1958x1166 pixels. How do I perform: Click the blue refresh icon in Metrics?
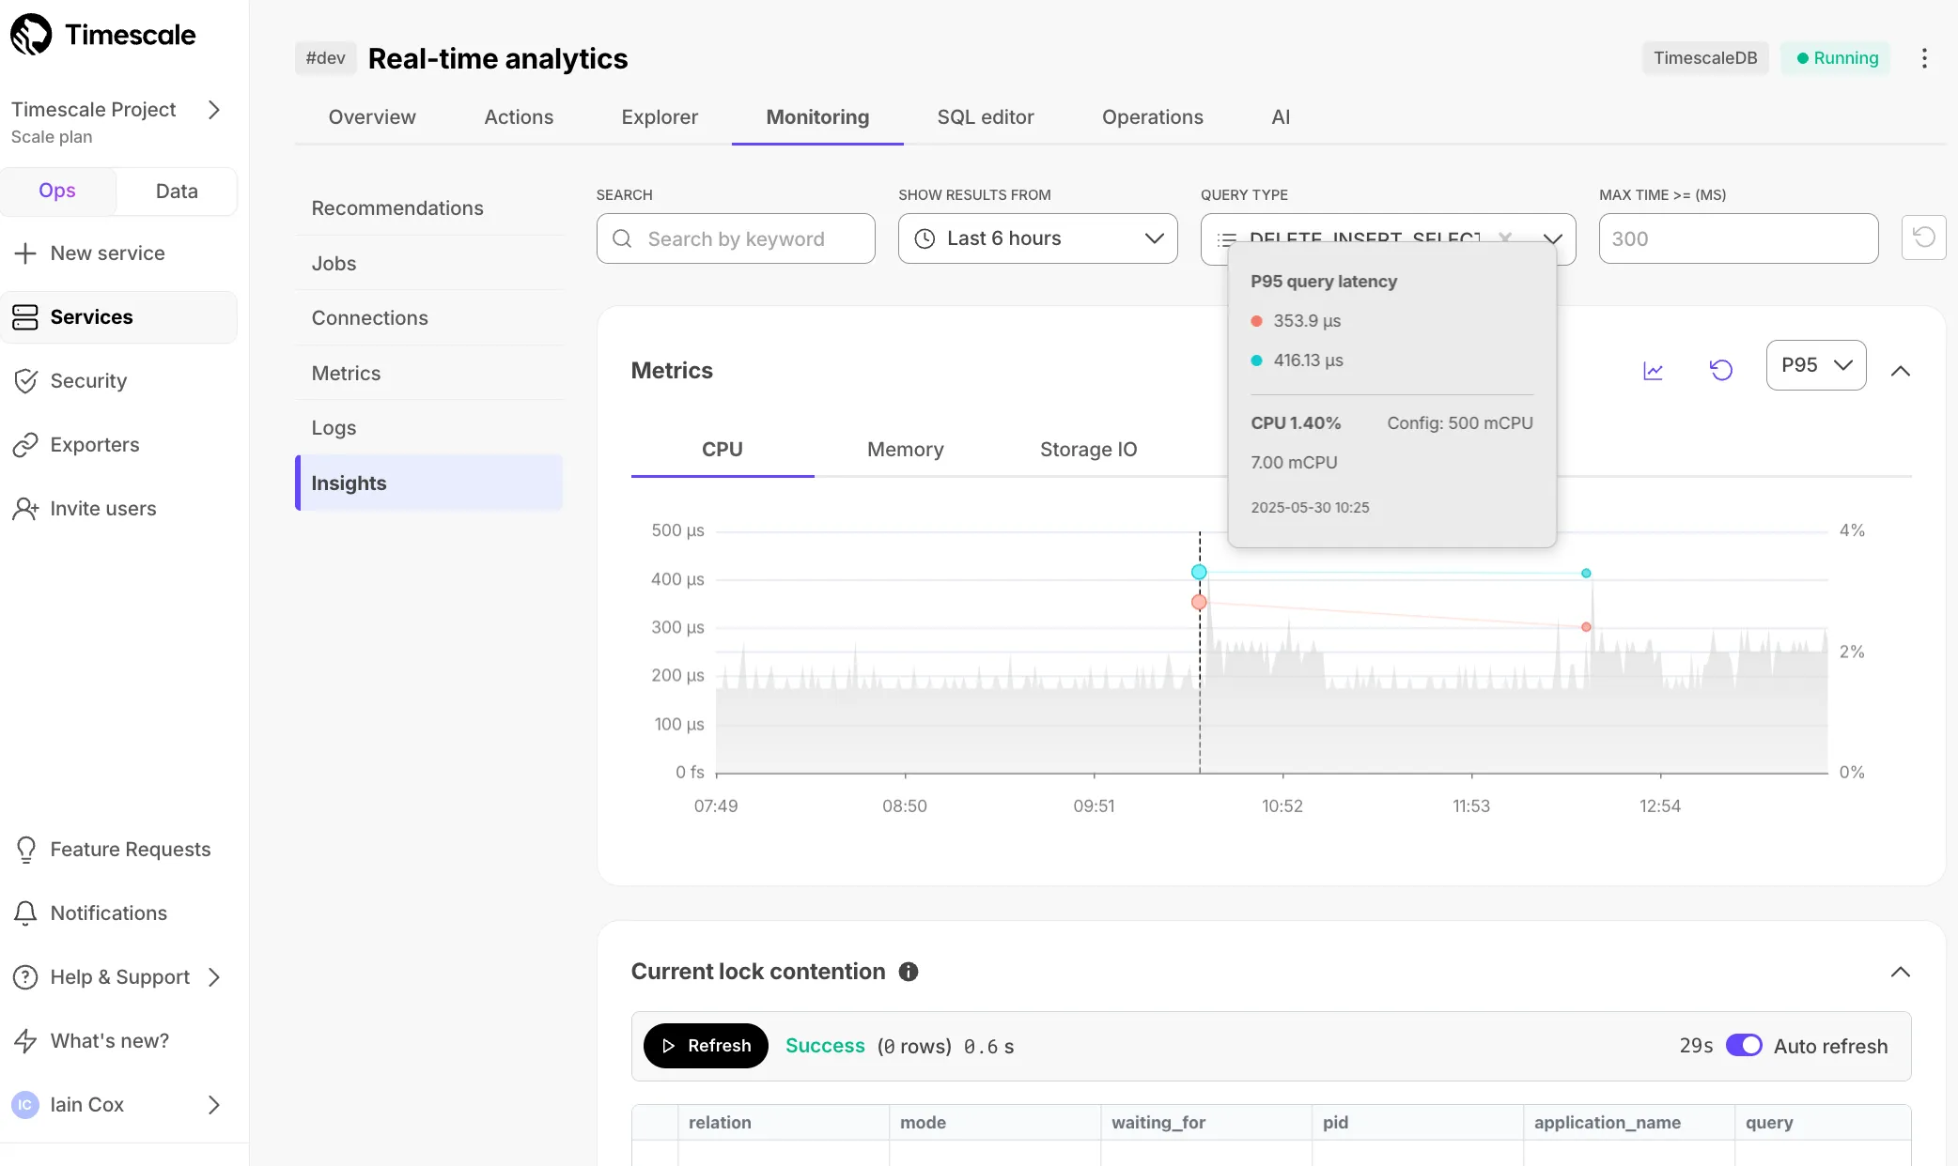point(1721,370)
